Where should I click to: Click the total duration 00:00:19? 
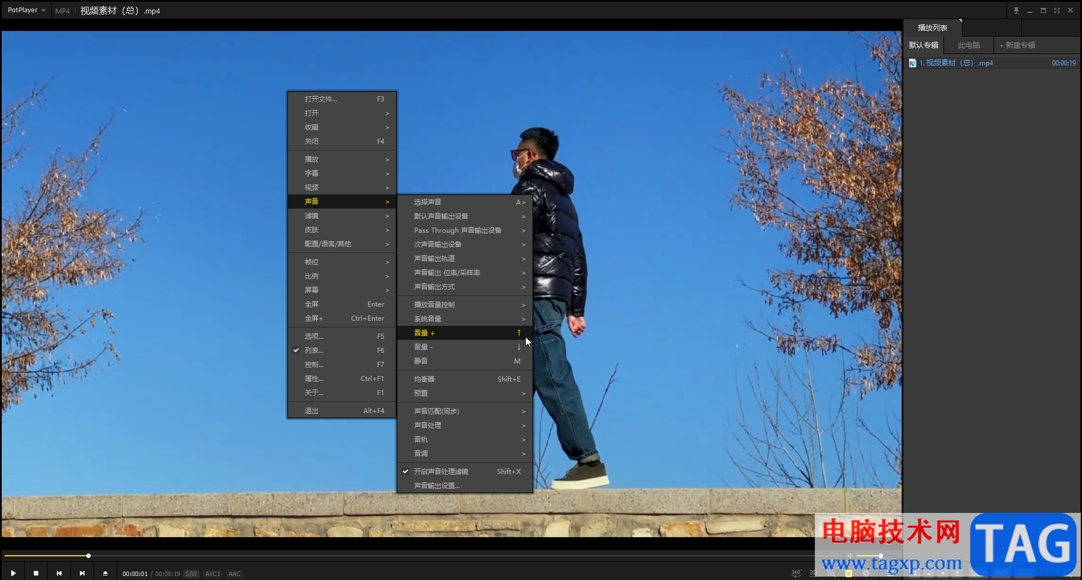point(167,574)
